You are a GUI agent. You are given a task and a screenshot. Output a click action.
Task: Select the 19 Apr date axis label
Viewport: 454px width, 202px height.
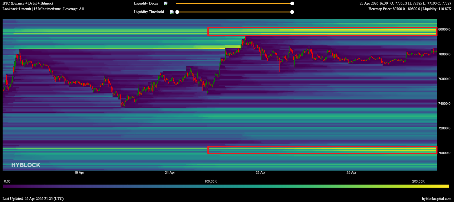pyautogui.click(x=79, y=173)
